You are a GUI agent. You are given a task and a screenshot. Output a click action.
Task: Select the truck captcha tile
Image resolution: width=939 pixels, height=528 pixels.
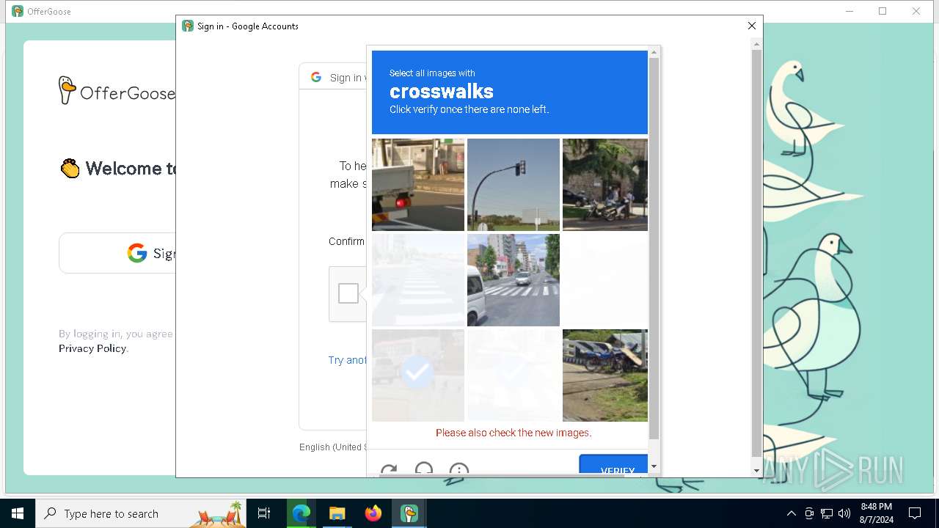pyautogui.click(x=418, y=185)
